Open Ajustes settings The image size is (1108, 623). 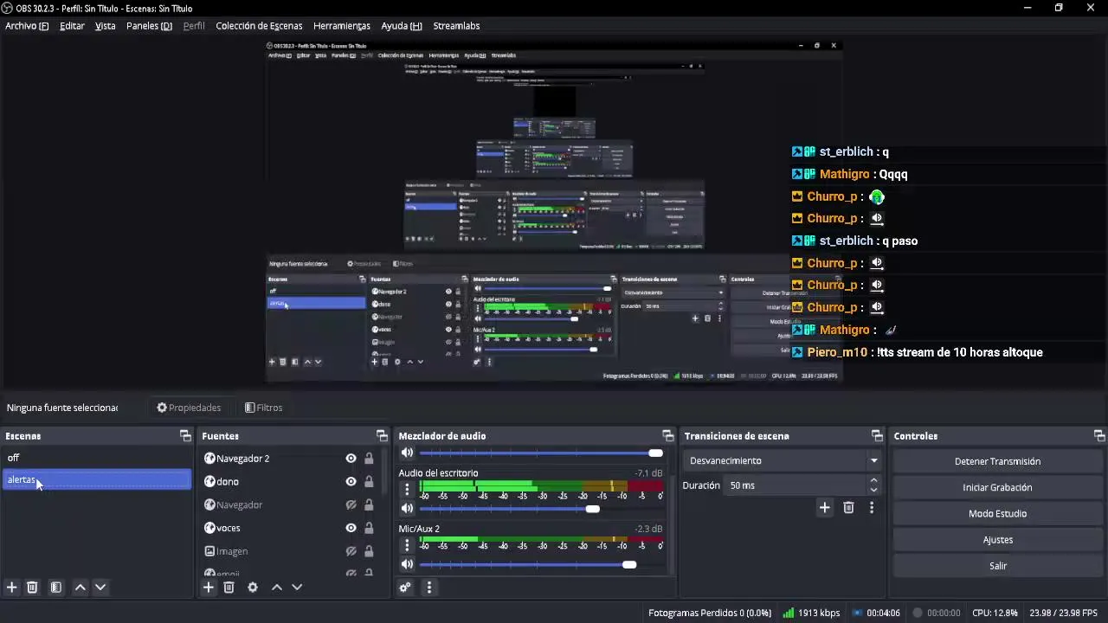pyautogui.click(x=997, y=539)
